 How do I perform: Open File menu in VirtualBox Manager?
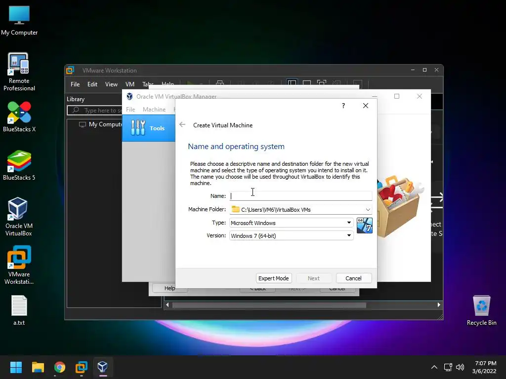[130, 110]
